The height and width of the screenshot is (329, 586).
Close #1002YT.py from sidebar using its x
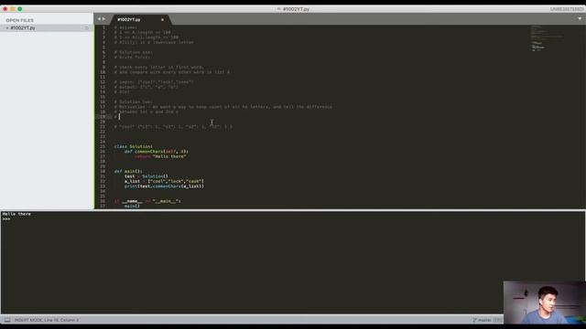coord(7,28)
